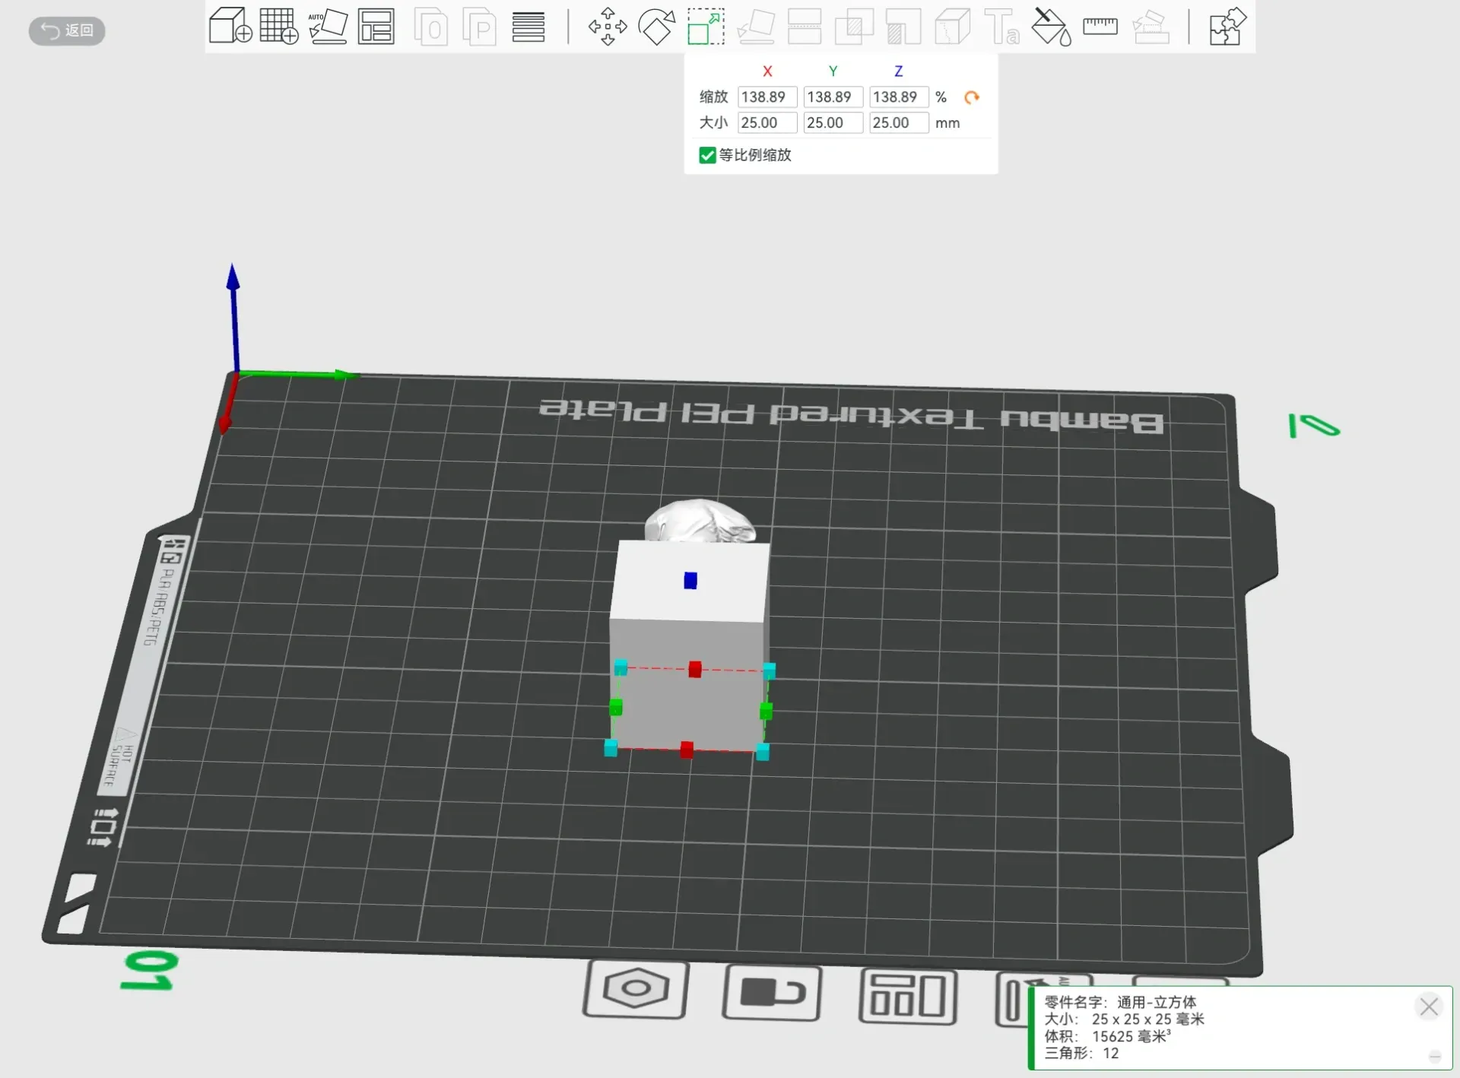Click the Auto orient tool

(x=328, y=26)
